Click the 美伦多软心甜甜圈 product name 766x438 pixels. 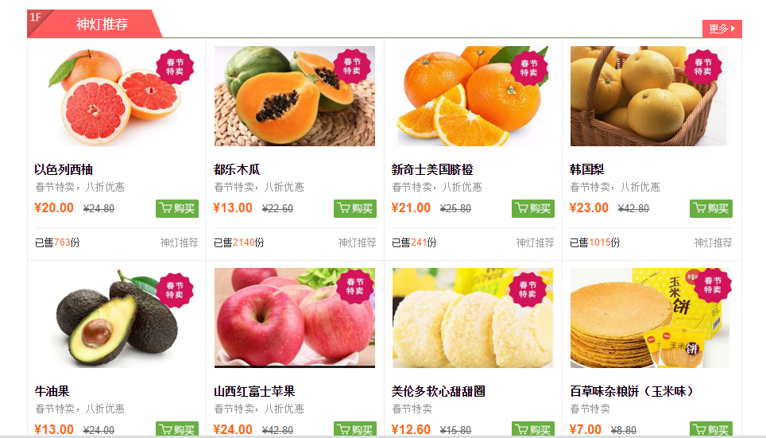(438, 391)
